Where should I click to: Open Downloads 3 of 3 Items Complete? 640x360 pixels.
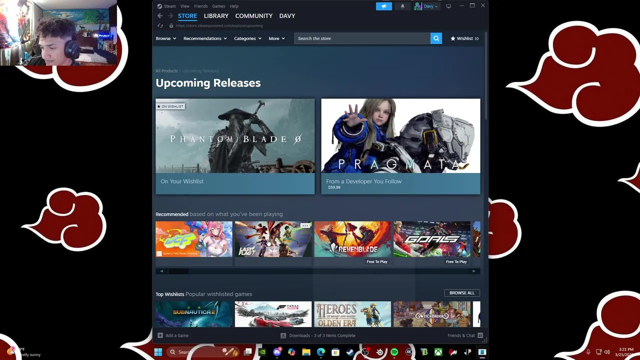(x=322, y=335)
